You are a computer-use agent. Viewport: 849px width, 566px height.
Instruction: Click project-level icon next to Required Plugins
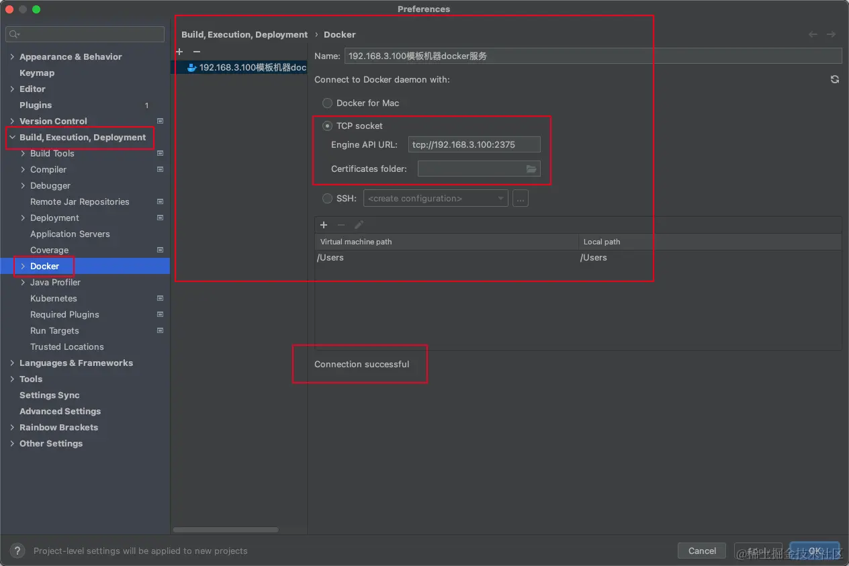[160, 314]
